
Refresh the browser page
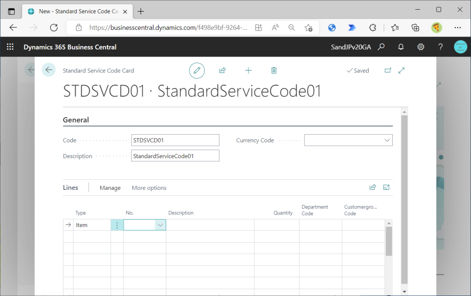[54, 28]
